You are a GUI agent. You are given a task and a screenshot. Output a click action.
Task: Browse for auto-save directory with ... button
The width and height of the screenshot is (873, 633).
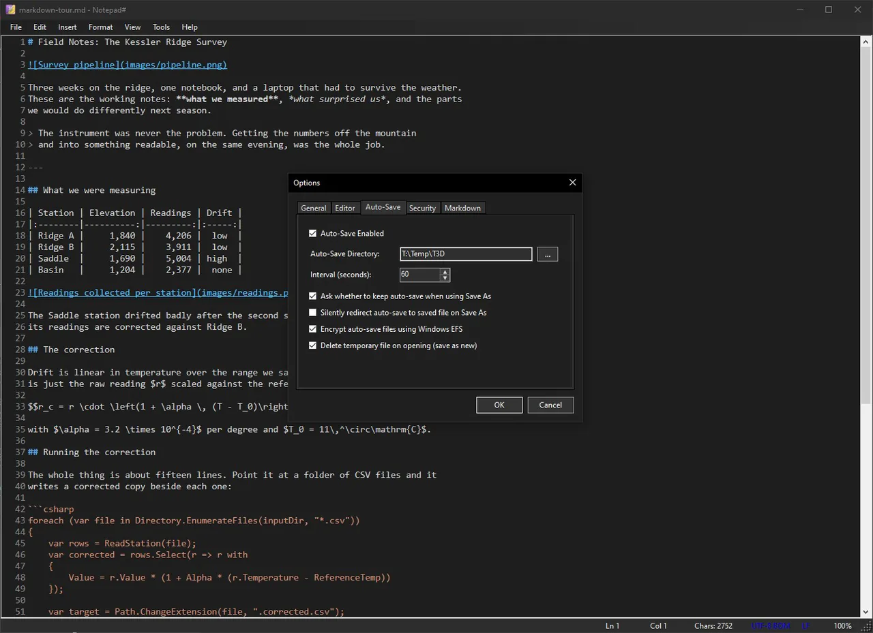(548, 254)
